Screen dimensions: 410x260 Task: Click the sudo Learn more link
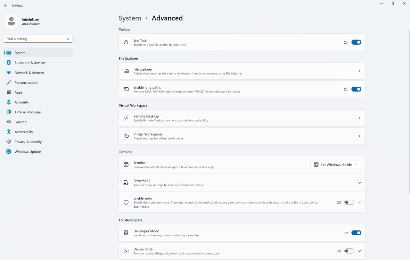coord(141,206)
